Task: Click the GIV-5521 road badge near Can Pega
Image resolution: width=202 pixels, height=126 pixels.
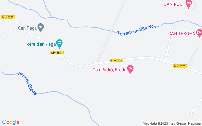Action: [x=8, y=17]
